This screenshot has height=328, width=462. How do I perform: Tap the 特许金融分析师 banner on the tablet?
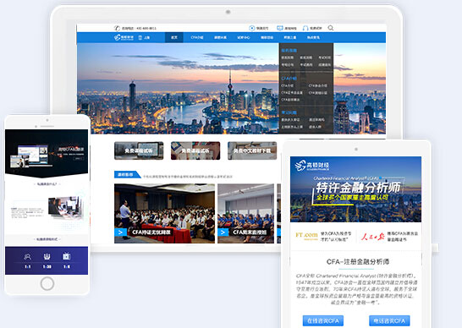(355, 189)
